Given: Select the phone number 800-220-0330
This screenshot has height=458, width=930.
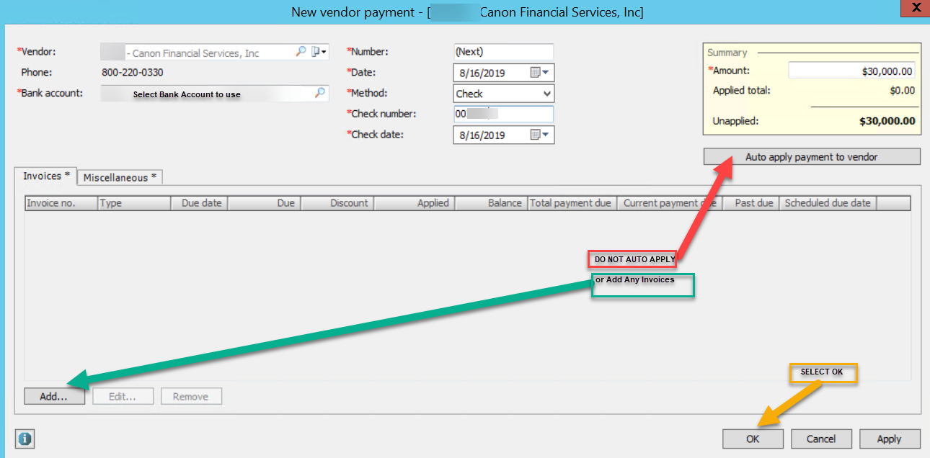Looking at the screenshot, I should click(x=133, y=73).
